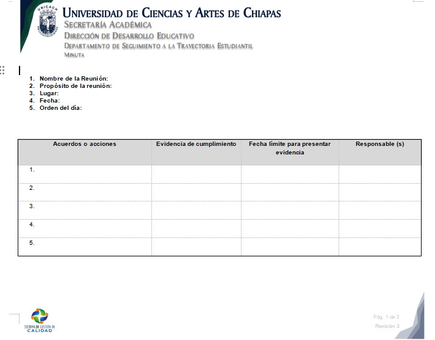Click the Sistema de Gestión de Calidad logo
This screenshot has width=435, height=340.
tap(40, 320)
